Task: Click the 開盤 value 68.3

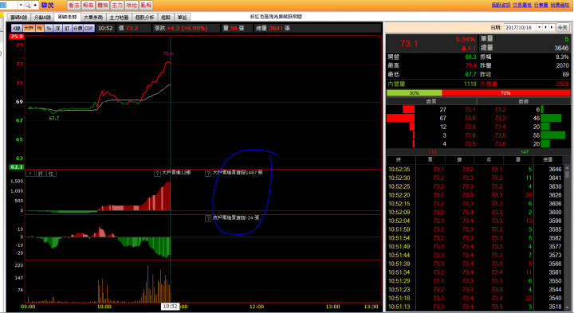Action: point(470,57)
